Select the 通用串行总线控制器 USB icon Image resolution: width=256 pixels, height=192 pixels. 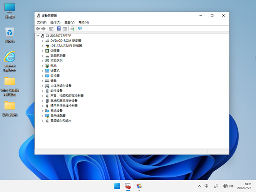(x=47, y=106)
